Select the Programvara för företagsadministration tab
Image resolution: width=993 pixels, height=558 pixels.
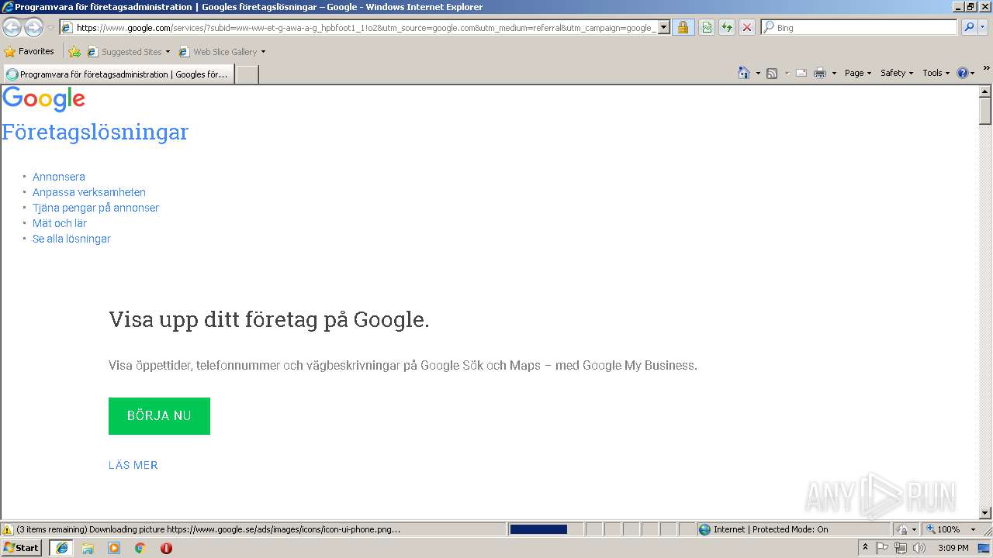[119, 74]
